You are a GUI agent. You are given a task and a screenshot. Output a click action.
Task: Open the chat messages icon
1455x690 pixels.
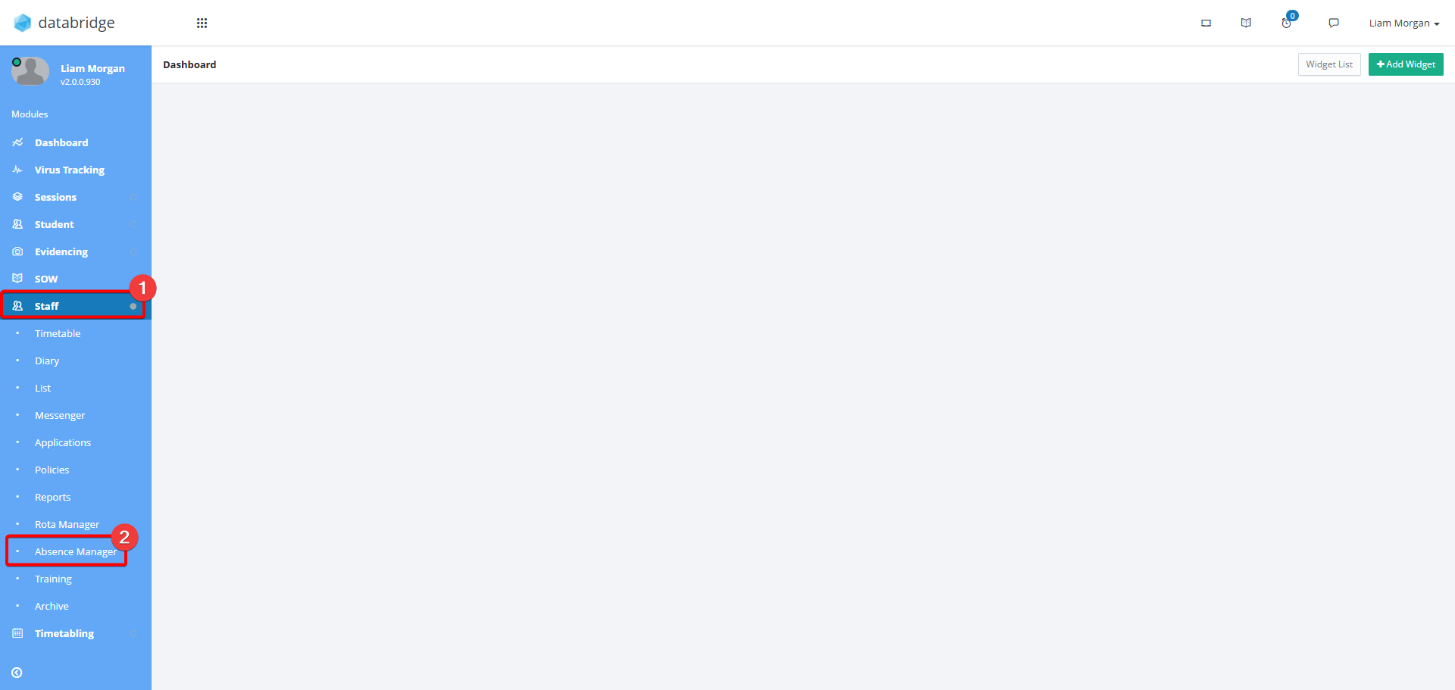[1334, 23]
